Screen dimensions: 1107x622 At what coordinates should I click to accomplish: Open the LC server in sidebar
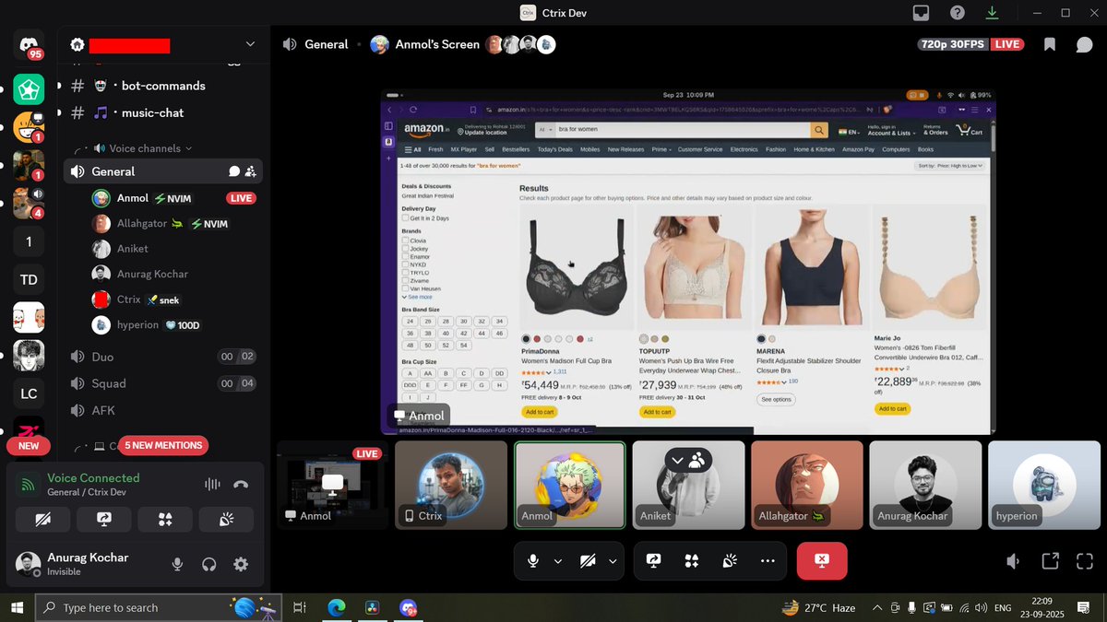tap(29, 393)
